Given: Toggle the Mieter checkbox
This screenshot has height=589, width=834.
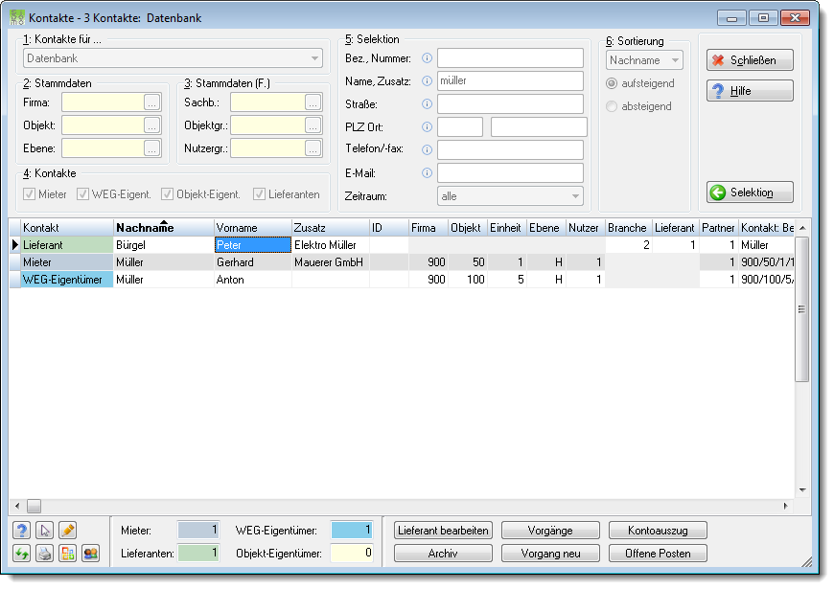Looking at the screenshot, I should (30, 194).
